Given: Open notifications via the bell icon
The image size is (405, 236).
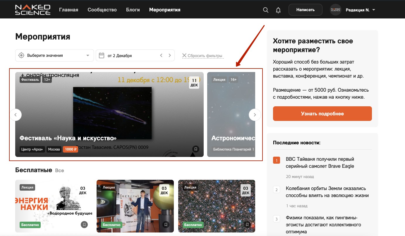Looking at the screenshot, I should [278, 10].
